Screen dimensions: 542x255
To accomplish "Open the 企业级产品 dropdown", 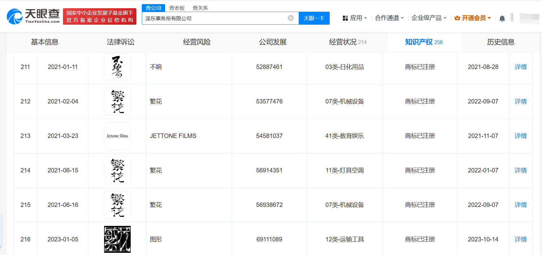I will pyautogui.click(x=429, y=18).
